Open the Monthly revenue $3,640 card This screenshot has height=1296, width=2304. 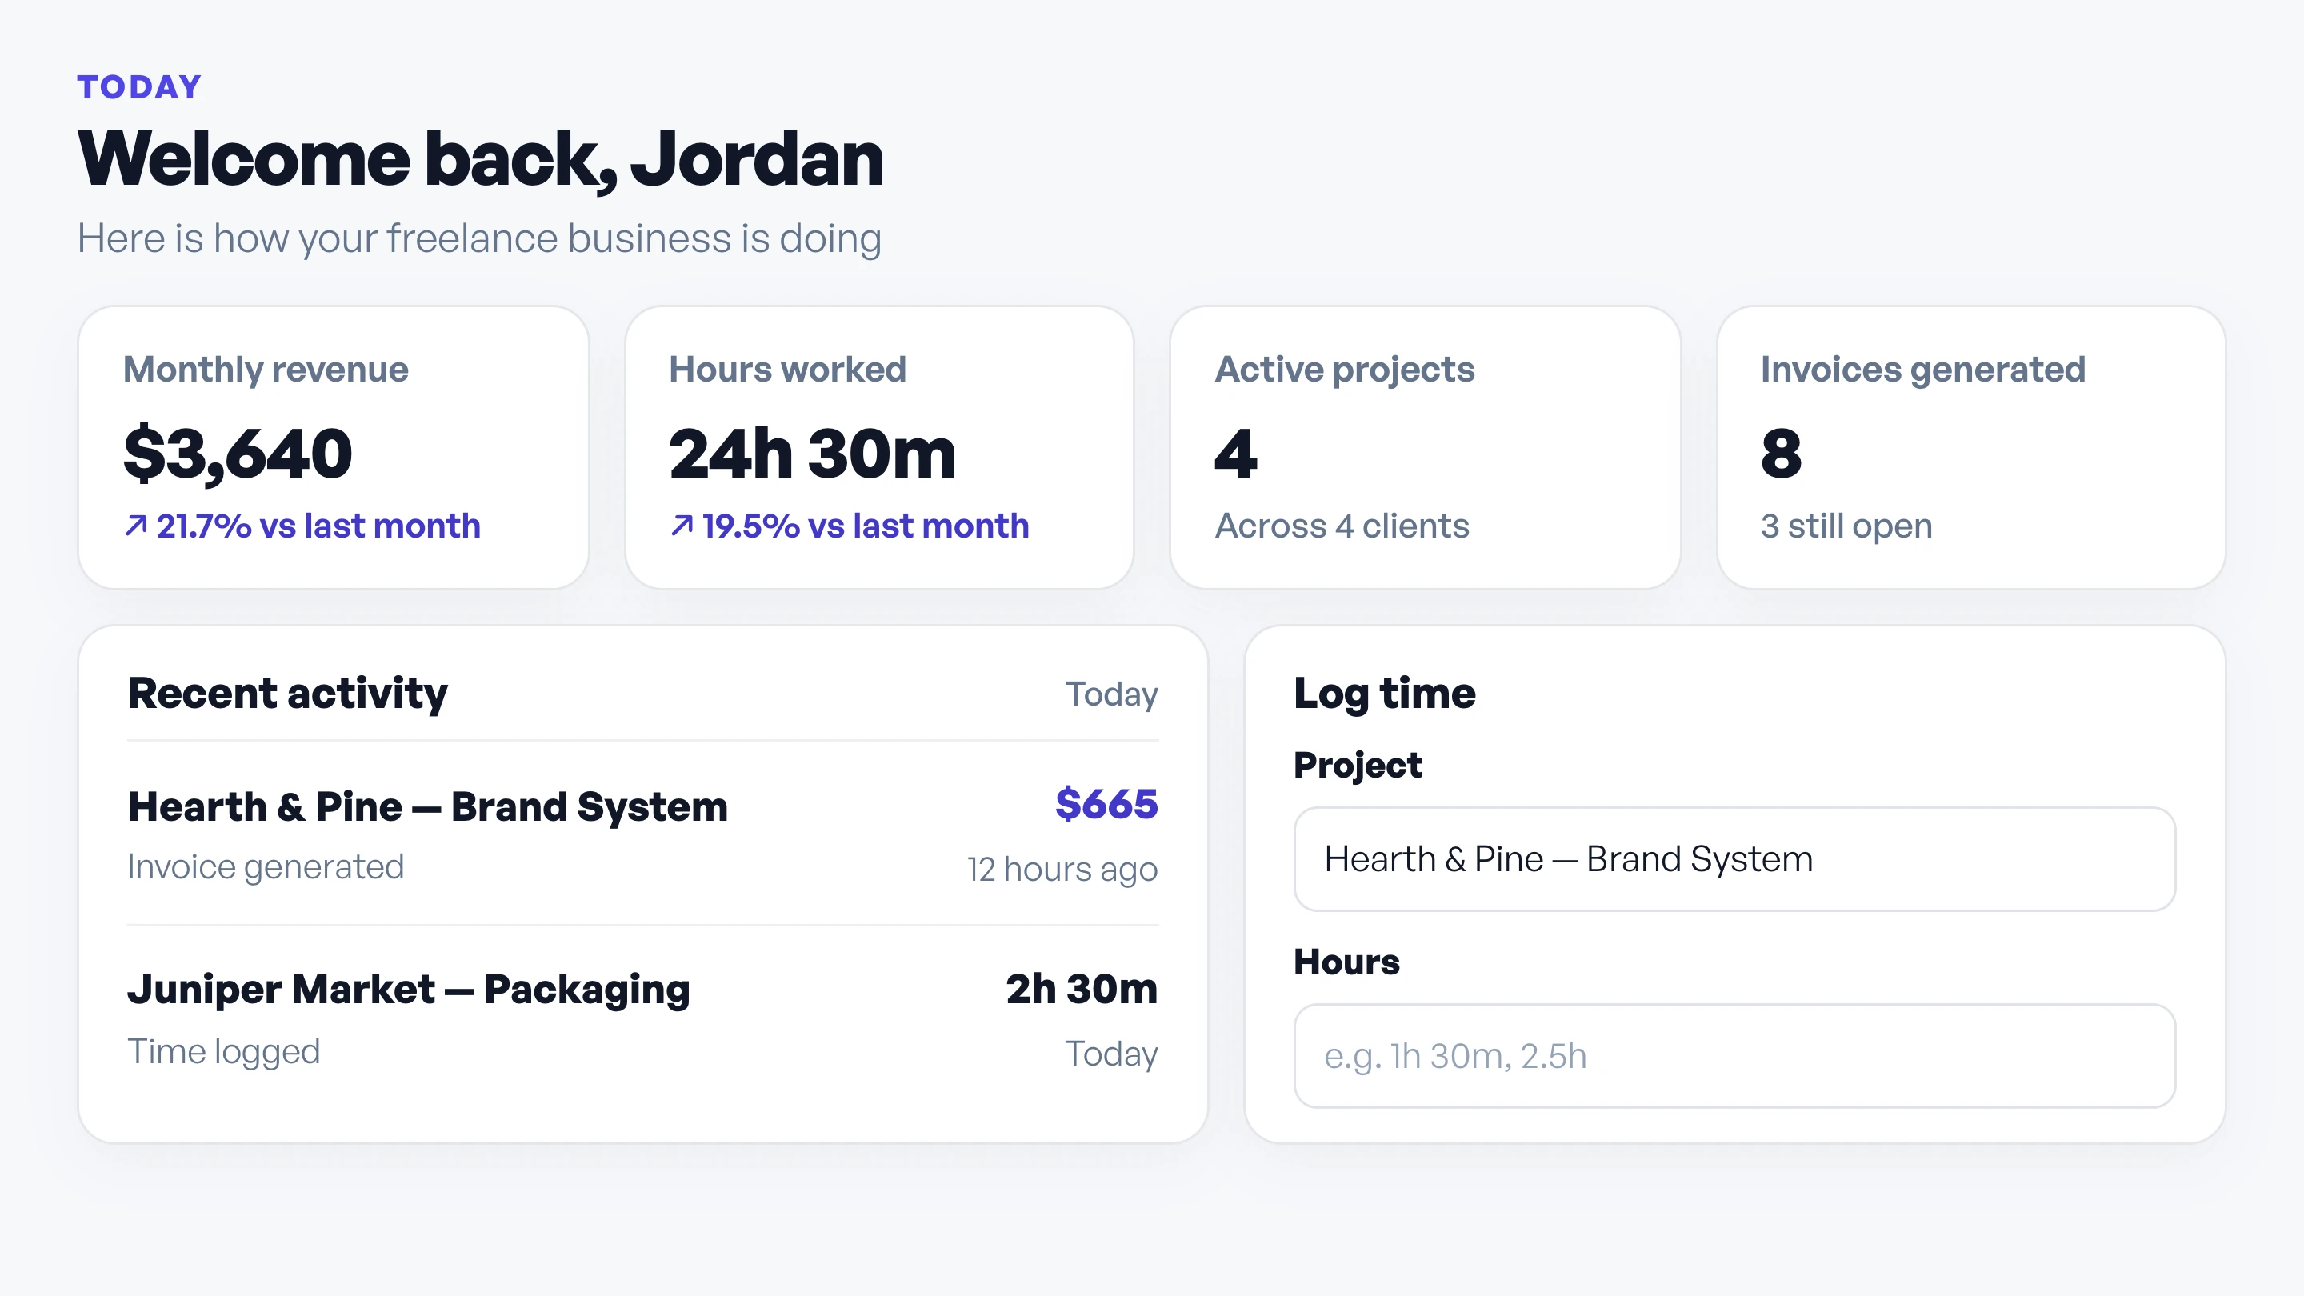click(x=334, y=447)
